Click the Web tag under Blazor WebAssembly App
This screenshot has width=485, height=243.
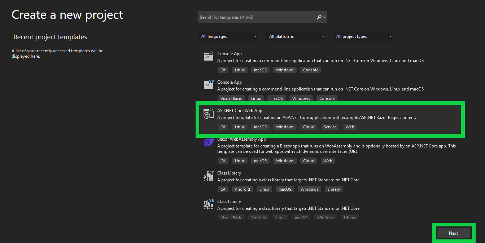pyautogui.click(x=328, y=161)
